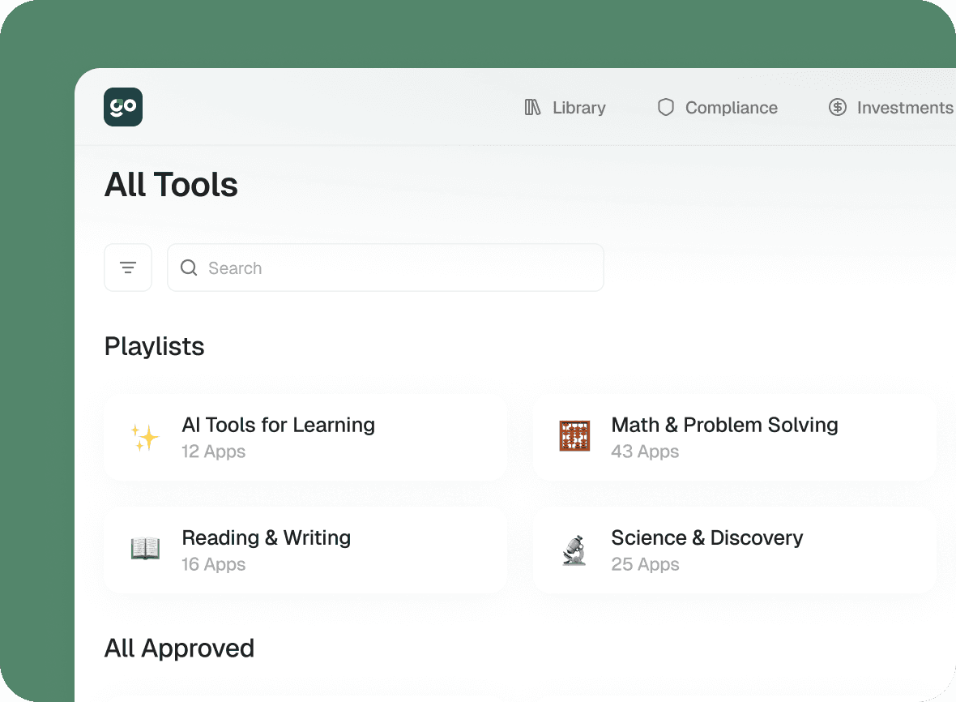Click the Library books icon
The image size is (956, 702).
(x=532, y=107)
